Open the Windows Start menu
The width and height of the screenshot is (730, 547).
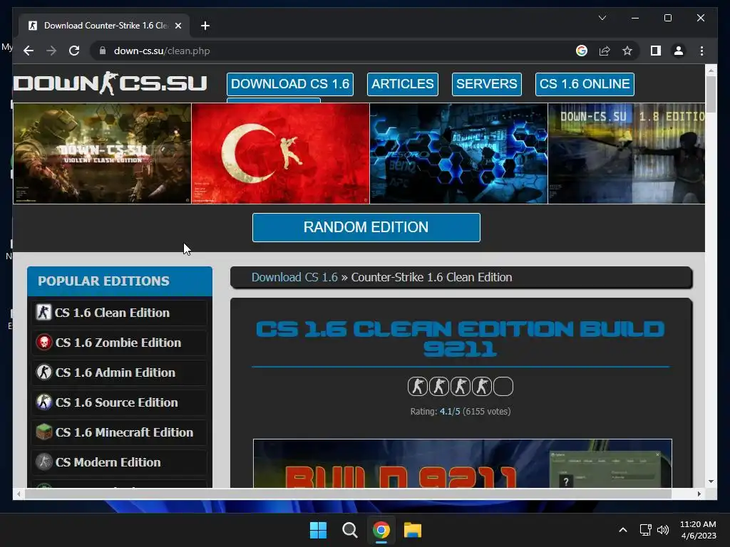(x=319, y=530)
